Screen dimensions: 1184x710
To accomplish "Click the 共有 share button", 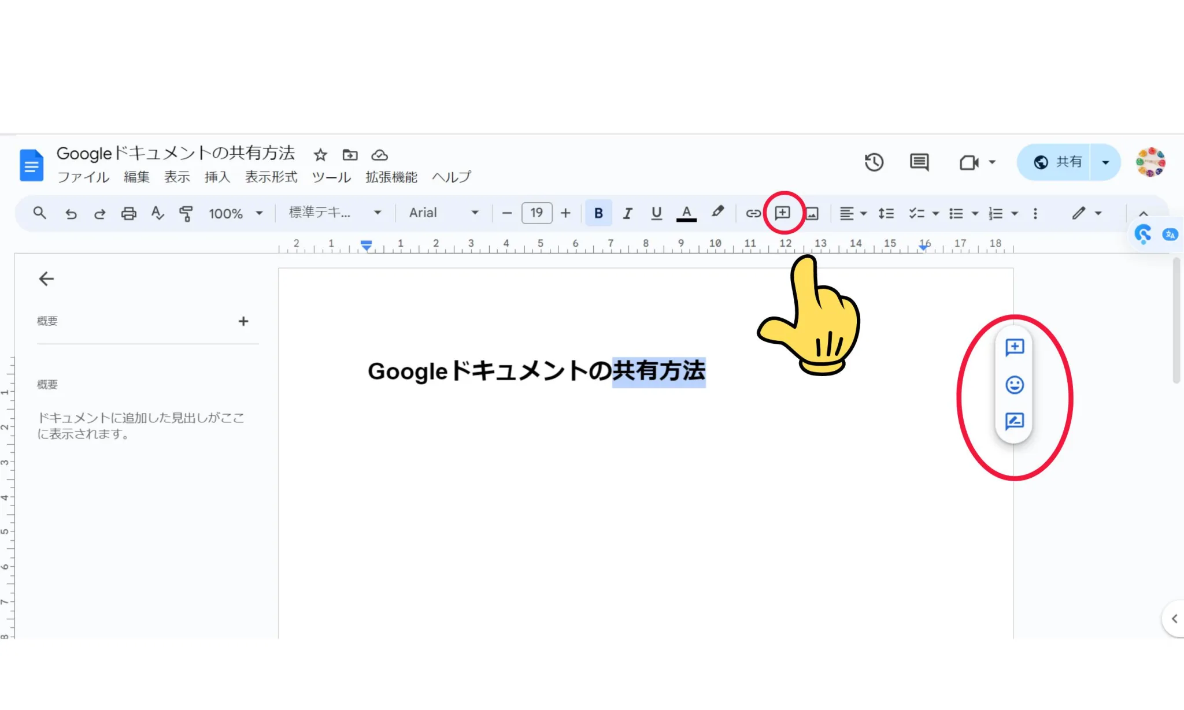I will point(1053,162).
